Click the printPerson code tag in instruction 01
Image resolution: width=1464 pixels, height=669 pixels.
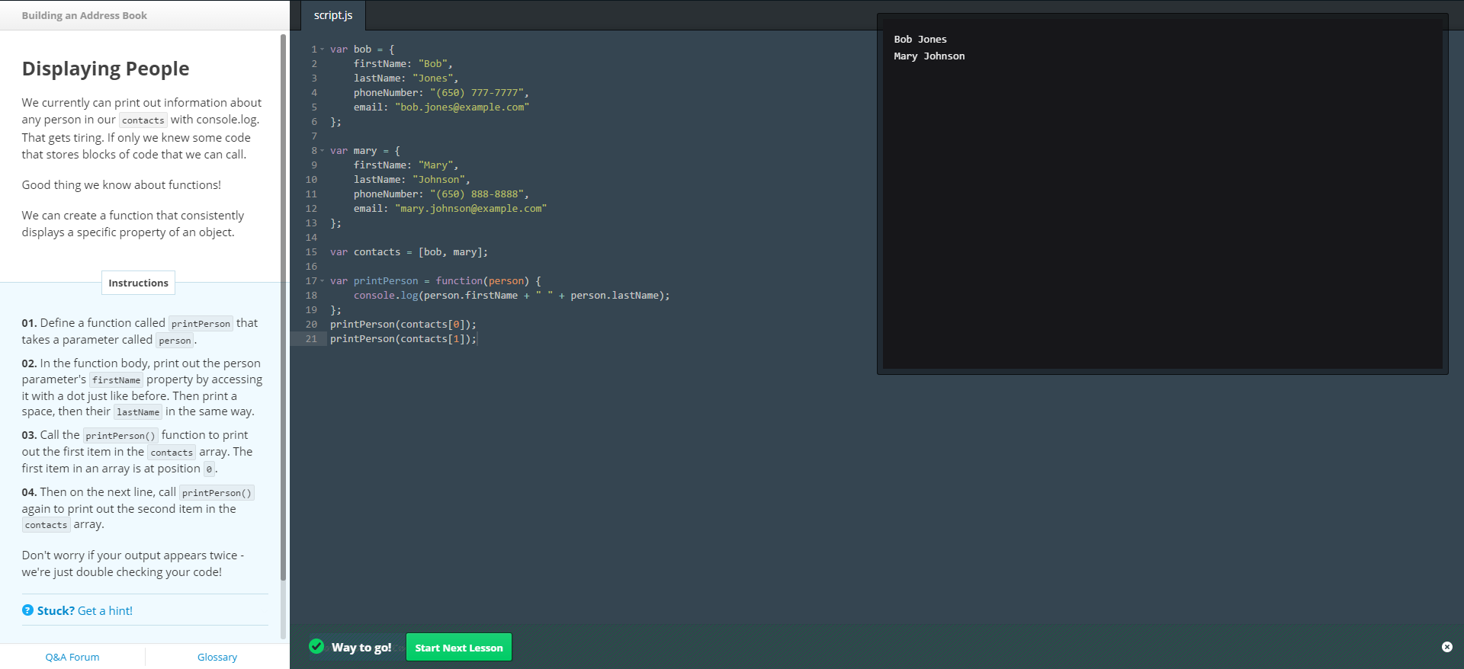pyautogui.click(x=201, y=324)
